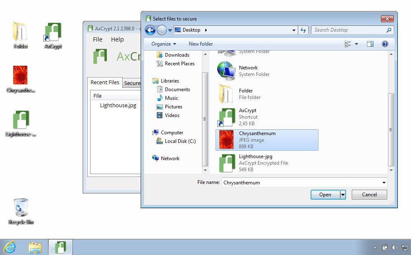Click navigation pane scroll up arrow

click(x=205, y=54)
